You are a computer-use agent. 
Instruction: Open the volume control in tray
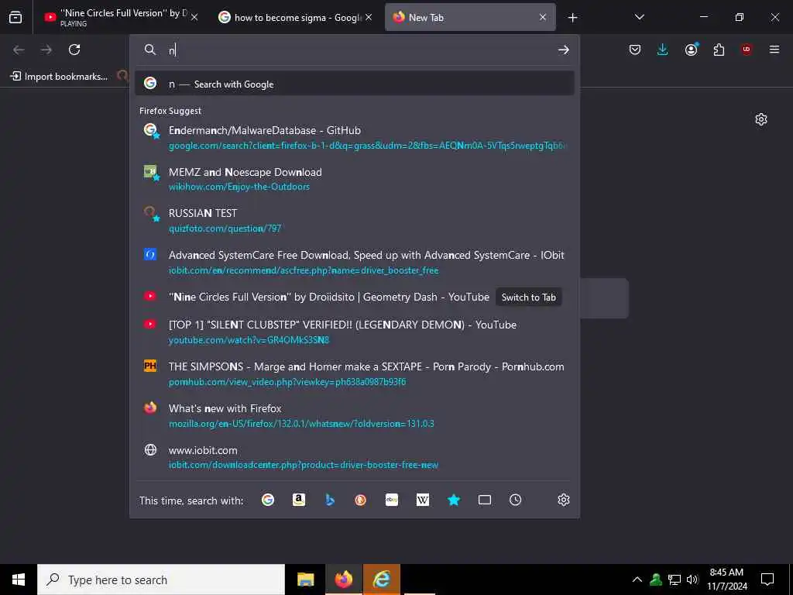click(x=692, y=580)
